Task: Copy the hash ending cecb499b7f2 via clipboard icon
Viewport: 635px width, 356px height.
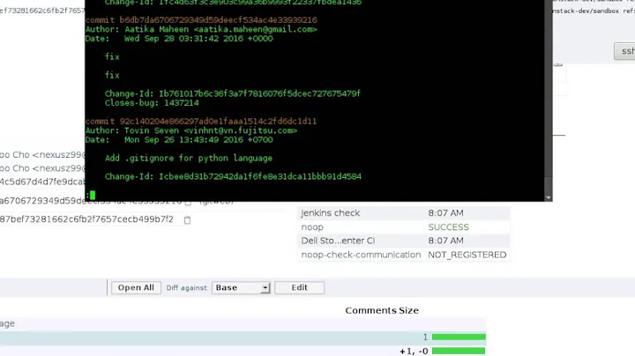Action: (187, 220)
